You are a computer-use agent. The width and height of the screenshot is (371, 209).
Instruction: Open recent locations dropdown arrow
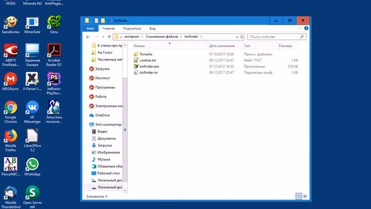(x=103, y=37)
